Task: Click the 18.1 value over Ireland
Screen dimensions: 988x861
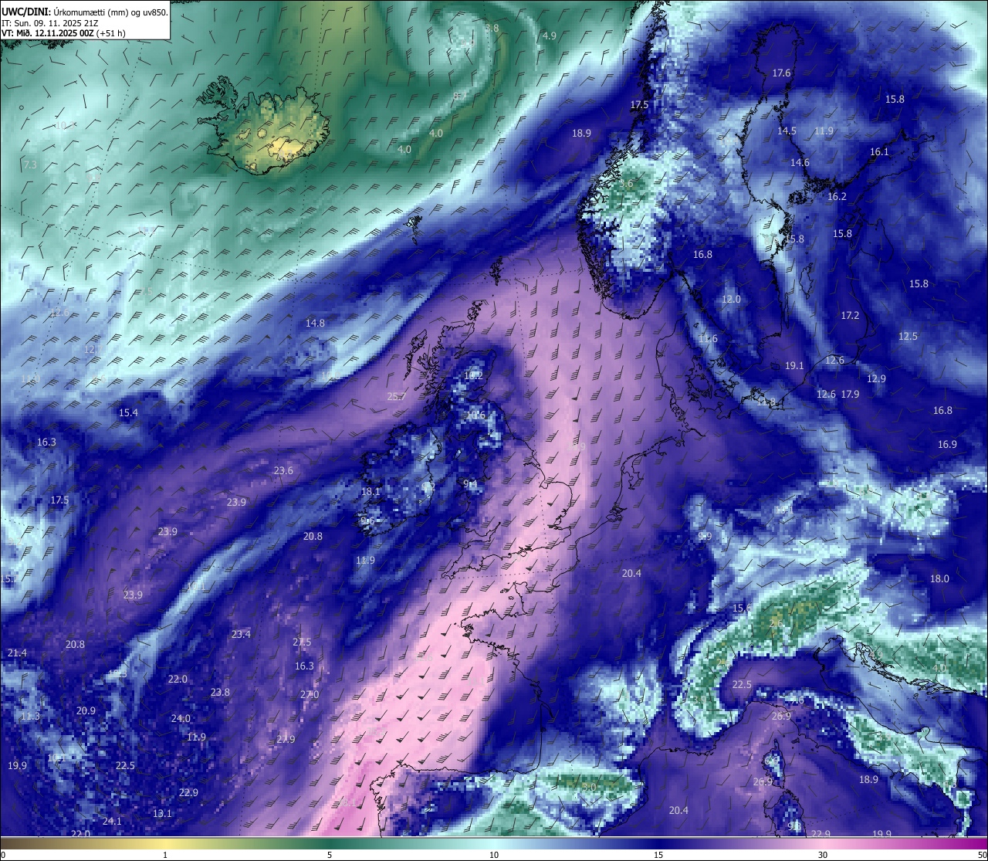Action: (x=370, y=492)
